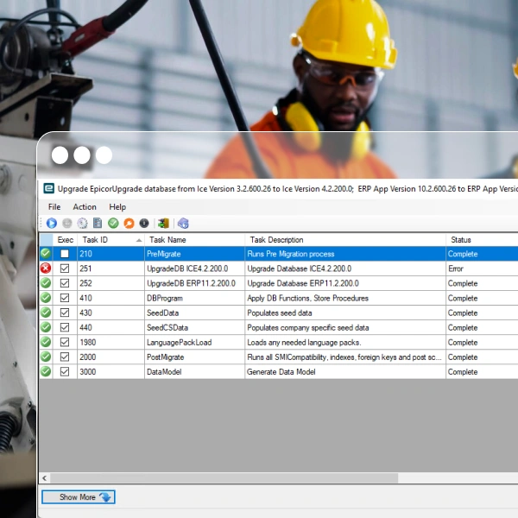Click the green checkmark toolbar icon
This screenshot has height=518, width=518.
click(x=113, y=224)
